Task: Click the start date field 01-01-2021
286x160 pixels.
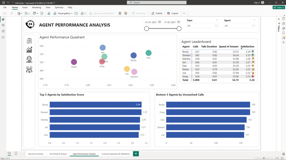Action: point(153,22)
